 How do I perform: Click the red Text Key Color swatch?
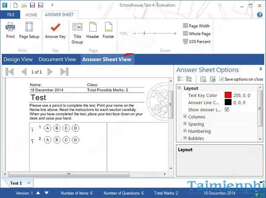[x=228, y=95]
